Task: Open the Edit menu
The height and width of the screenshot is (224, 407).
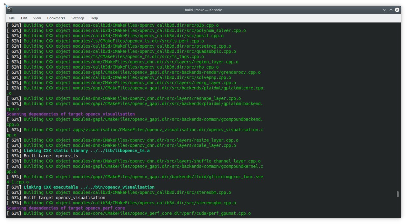Action: (24, 18)
